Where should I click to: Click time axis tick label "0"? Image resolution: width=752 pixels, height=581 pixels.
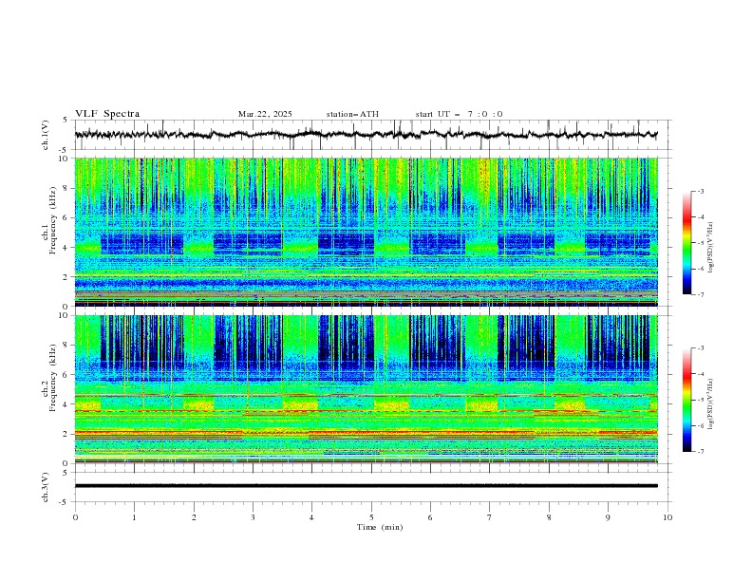75,517
